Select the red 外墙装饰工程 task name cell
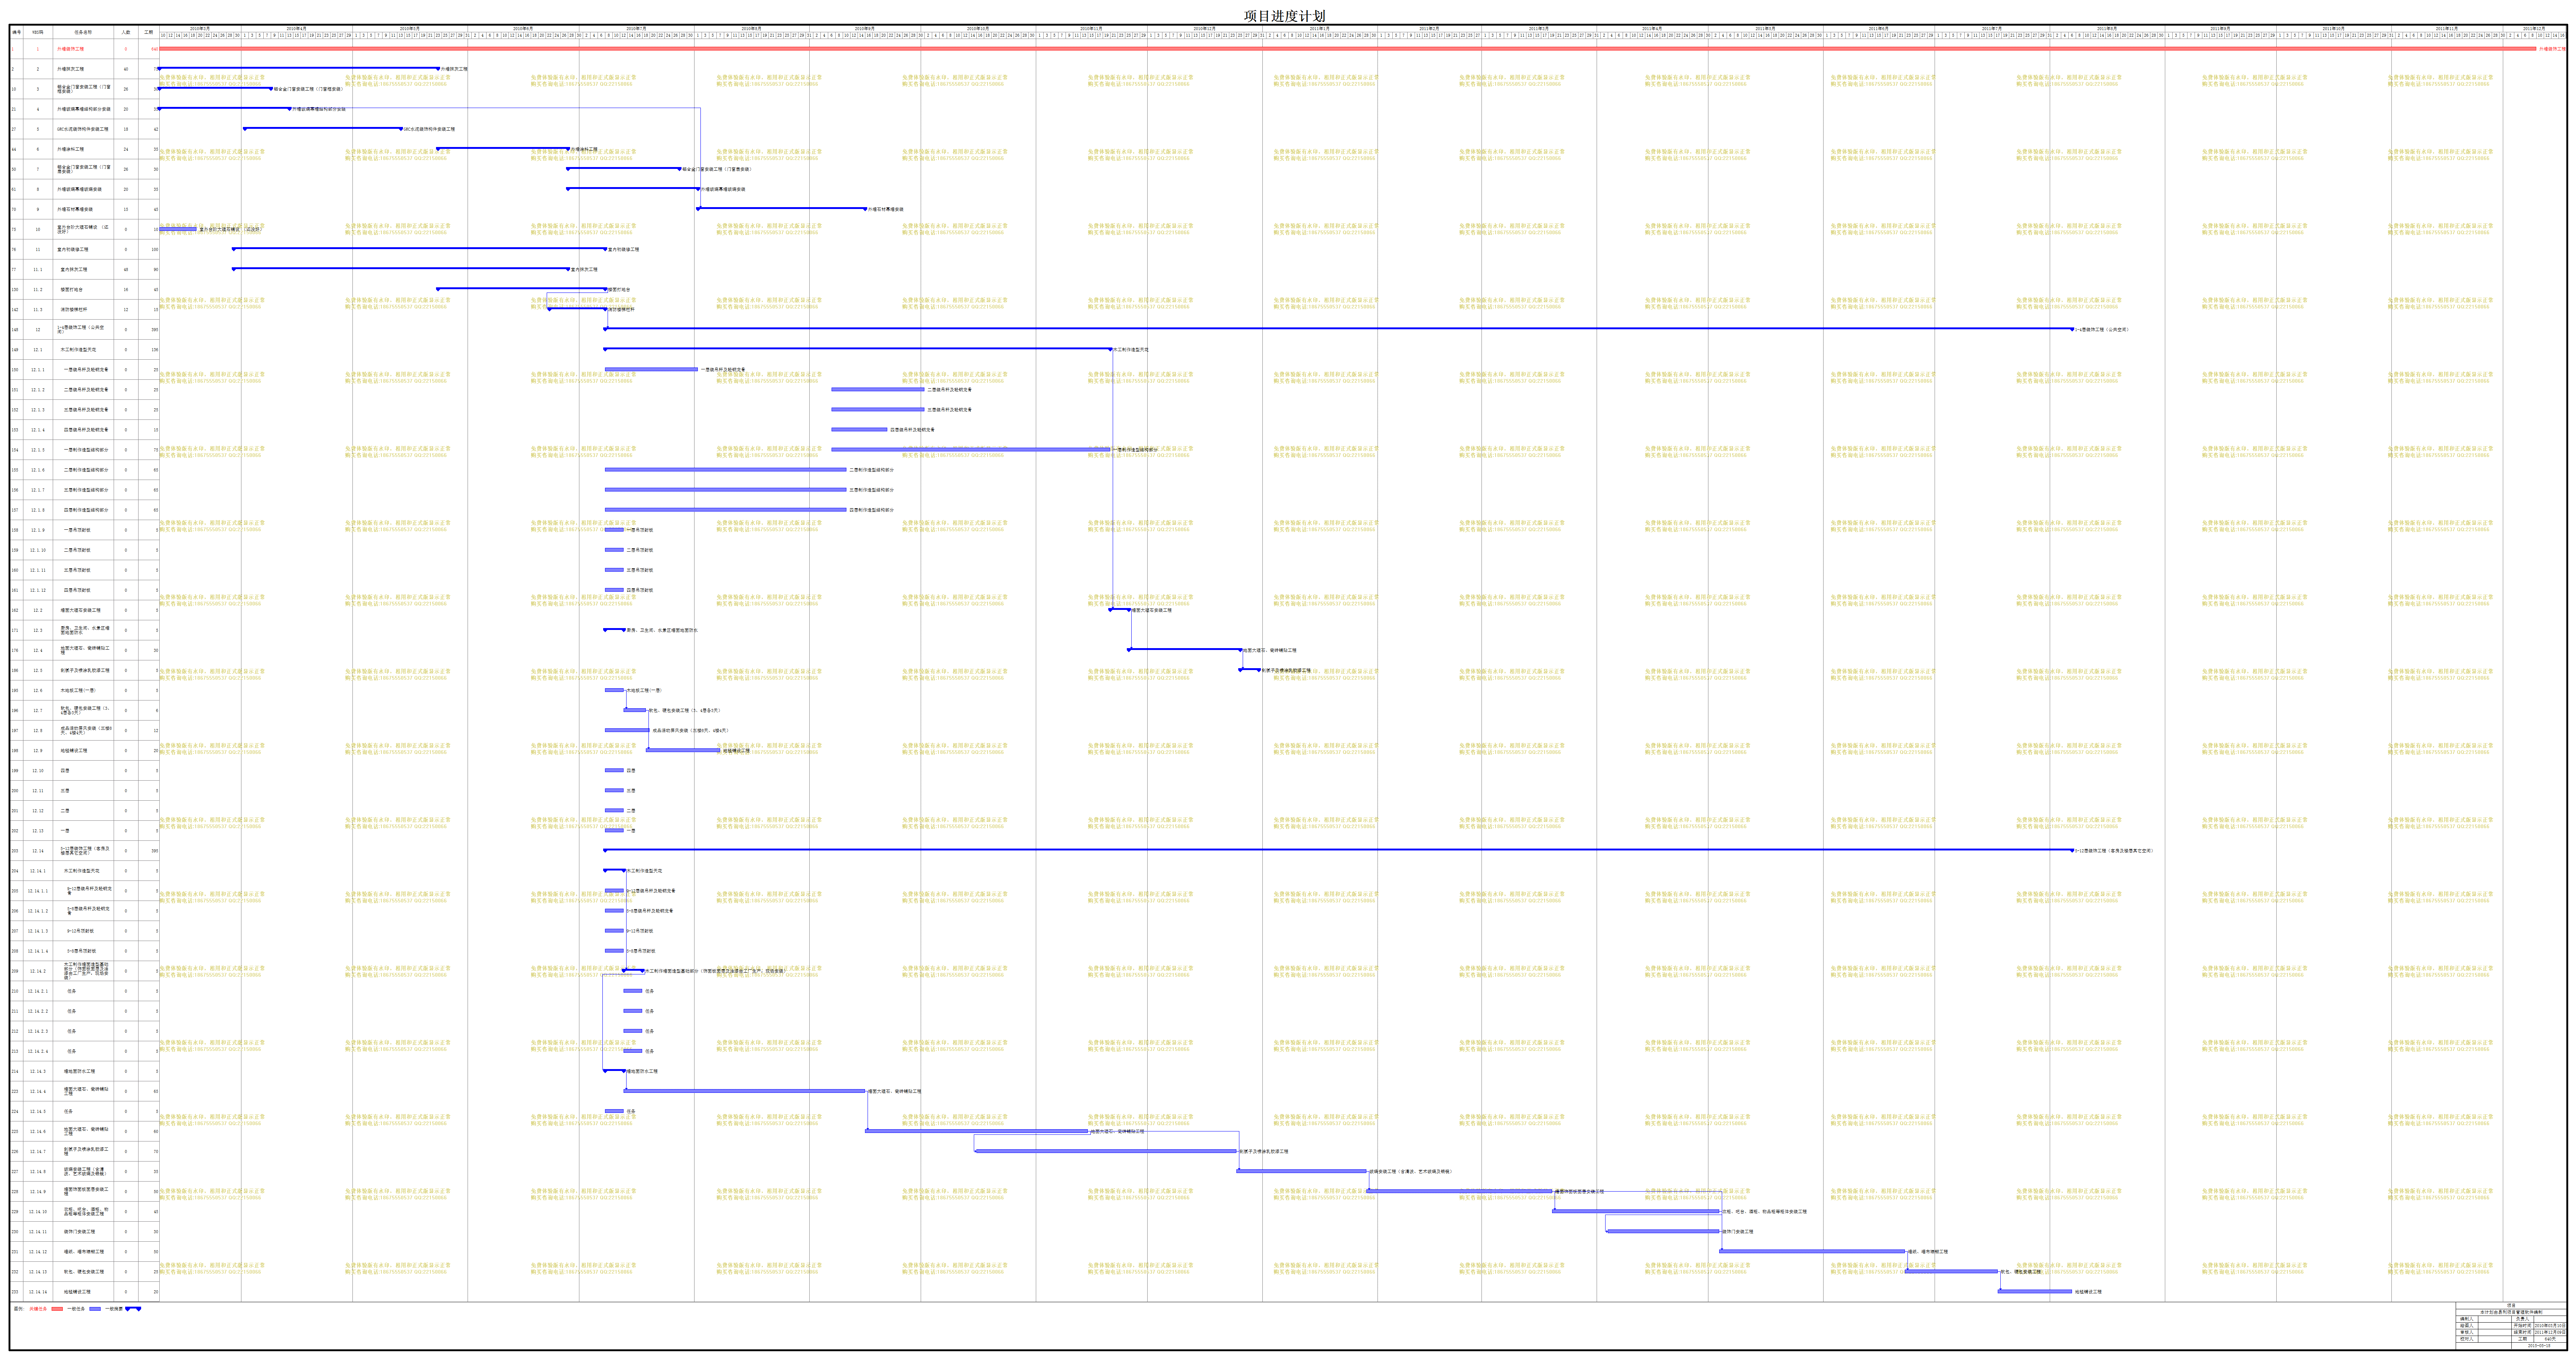 [x=83, y=49]
